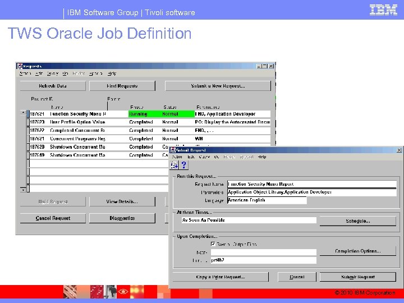404x303 pixels.
Task: Select request row 187620 Shutdown Concurrent Manager
Action: click(99, 147)
